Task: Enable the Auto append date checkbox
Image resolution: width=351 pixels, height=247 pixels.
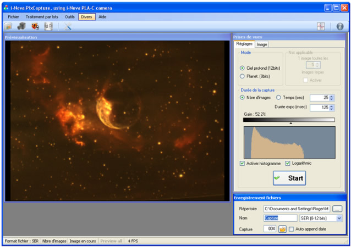Action: click(292, 229)
